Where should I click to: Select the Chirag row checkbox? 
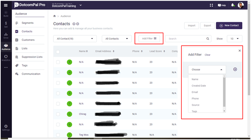tap(58, 114)
